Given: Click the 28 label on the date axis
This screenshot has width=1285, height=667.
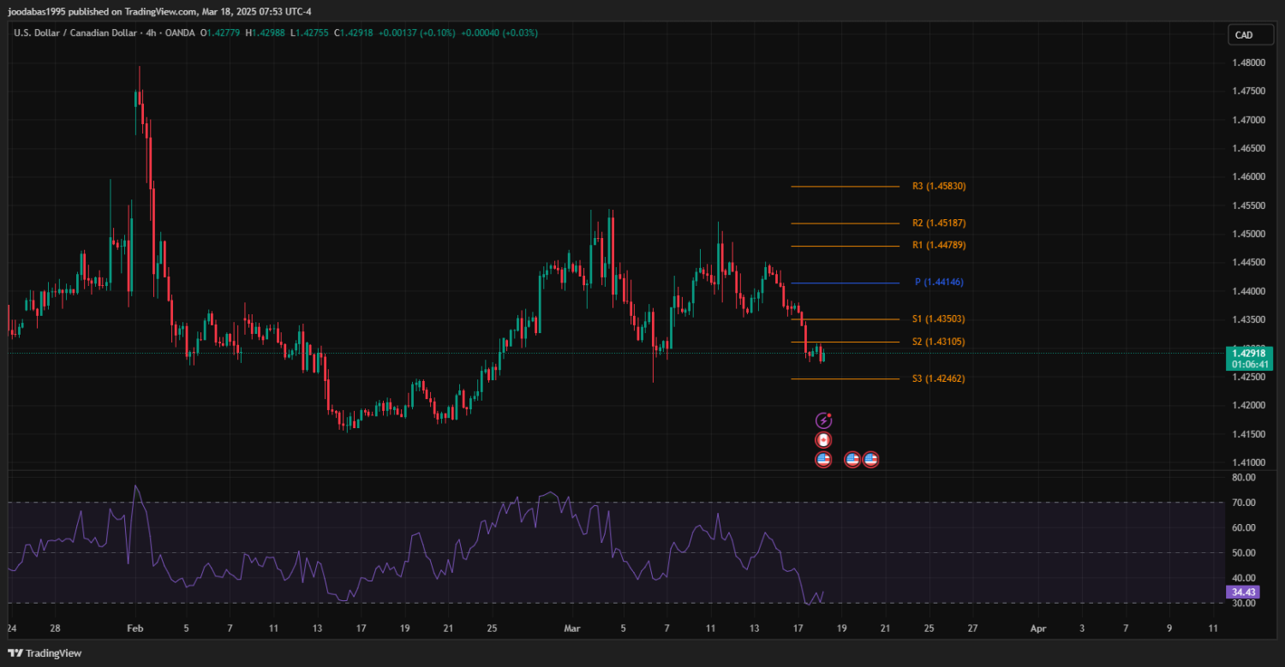Looking at the screenshot, I should [x=55, y=628].
